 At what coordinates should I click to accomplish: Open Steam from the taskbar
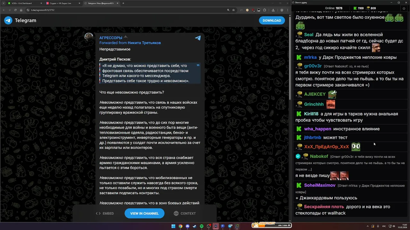coord(194,226)
